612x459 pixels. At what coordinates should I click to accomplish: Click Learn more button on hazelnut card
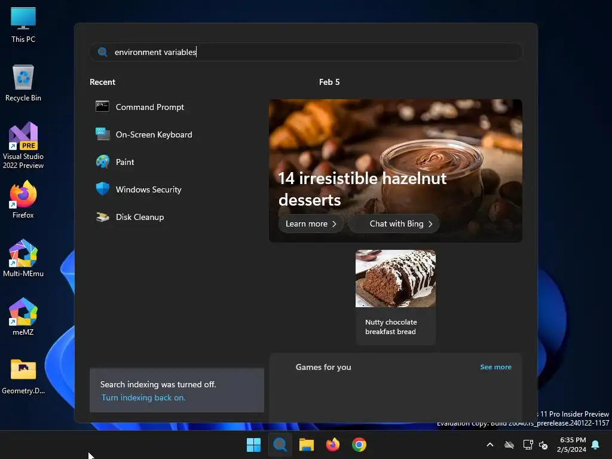[311, 224]
